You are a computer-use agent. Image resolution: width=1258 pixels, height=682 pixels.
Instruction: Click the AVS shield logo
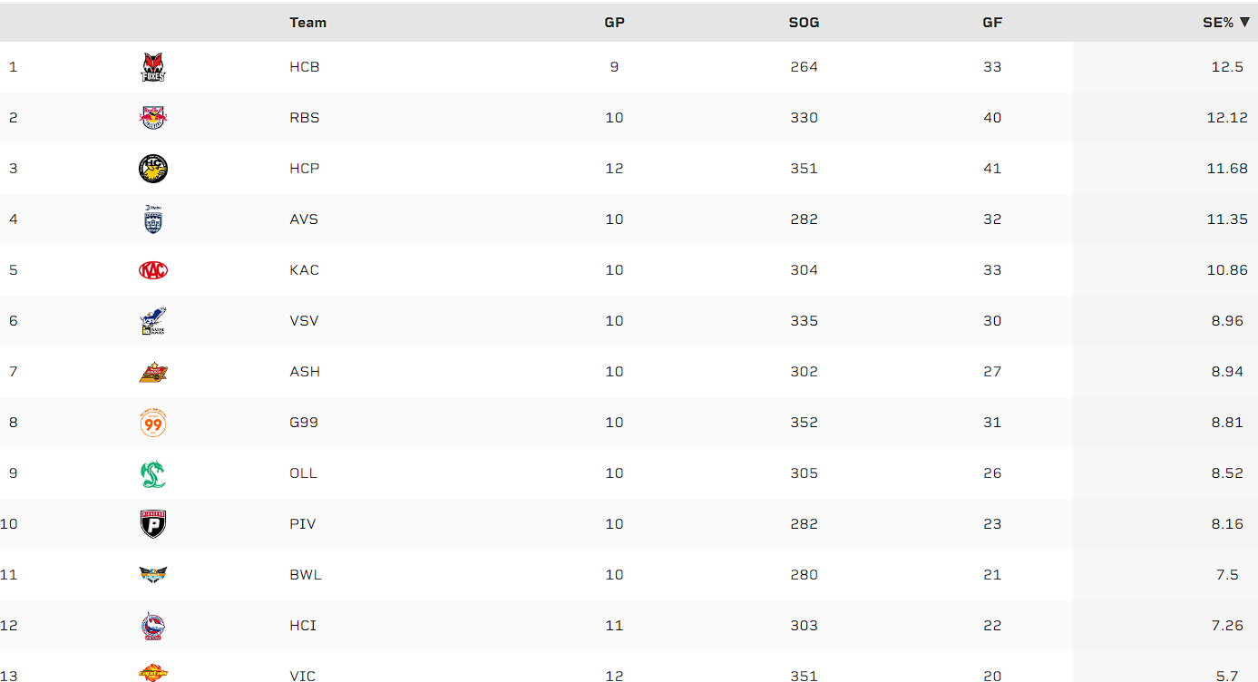[x=153, y=219]
